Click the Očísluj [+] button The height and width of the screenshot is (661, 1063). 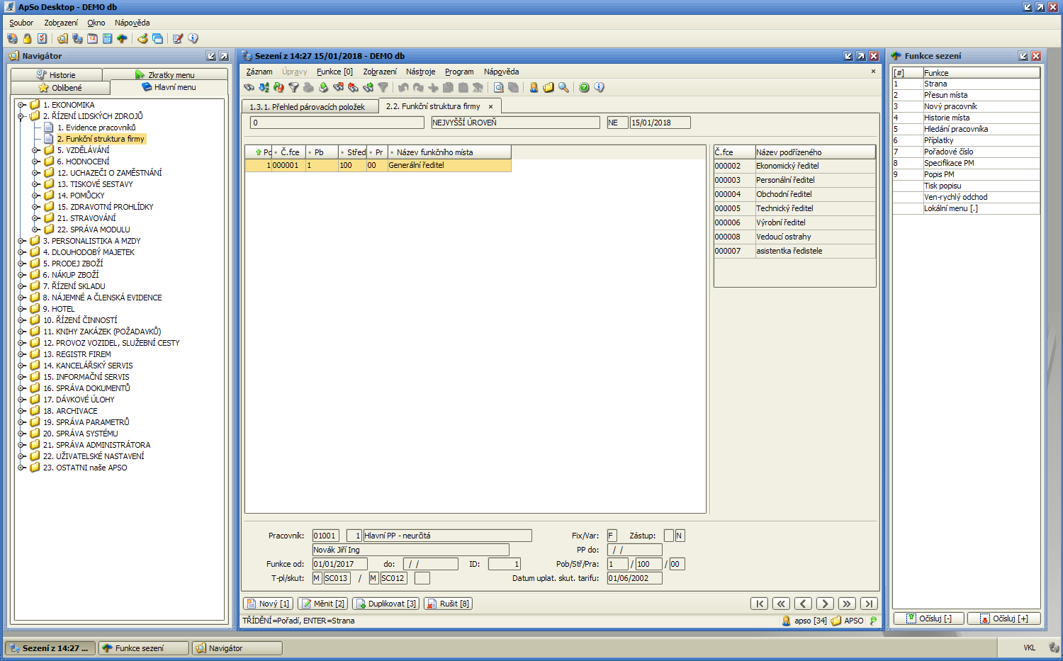(x=1003, y=618)
